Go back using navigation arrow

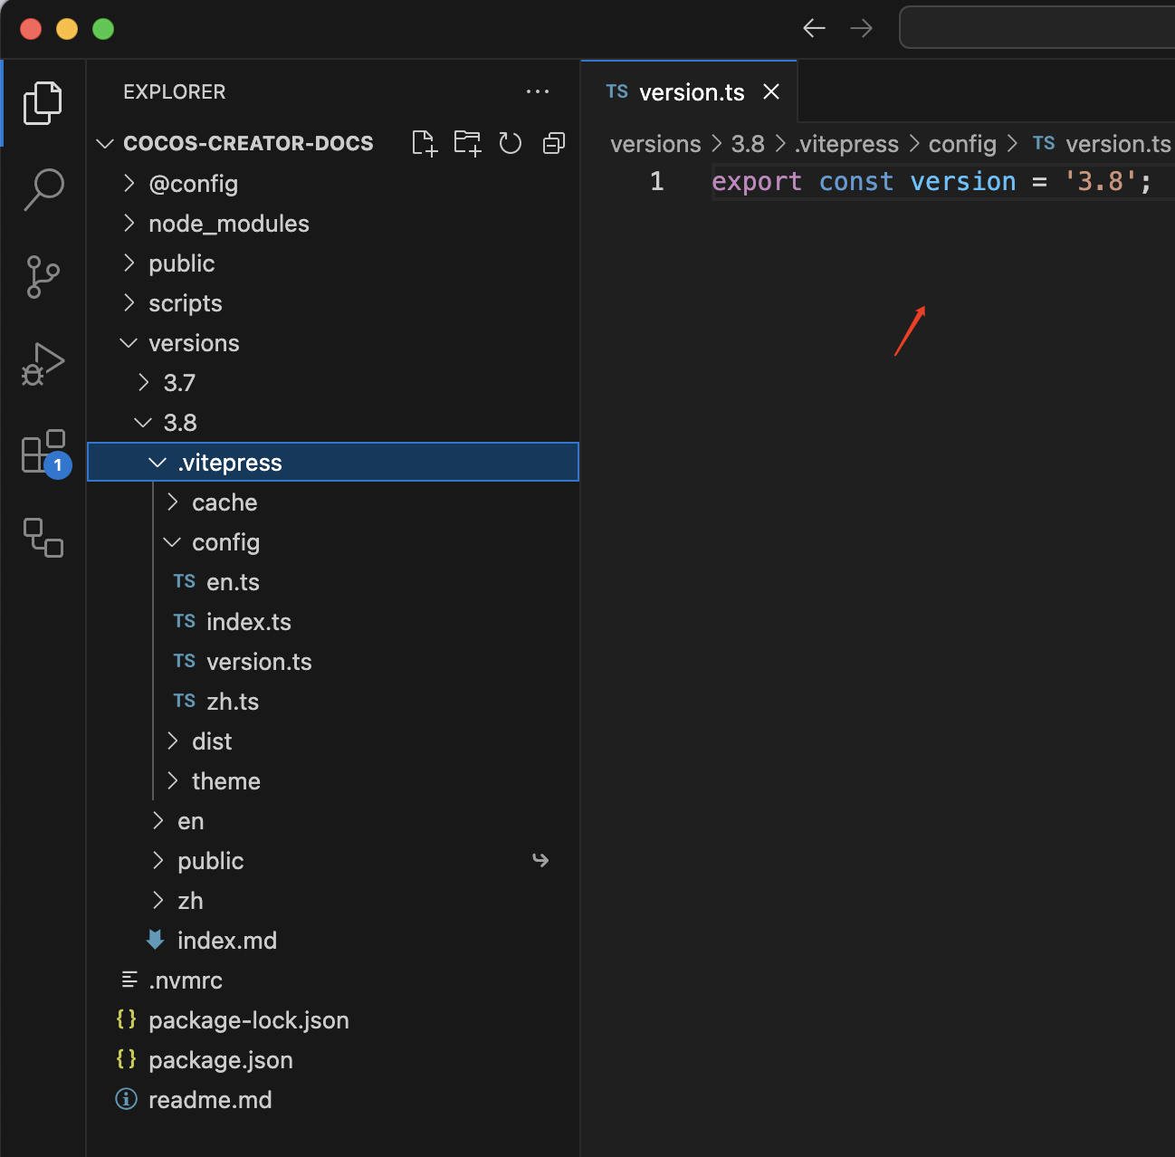tap(814, 28)
